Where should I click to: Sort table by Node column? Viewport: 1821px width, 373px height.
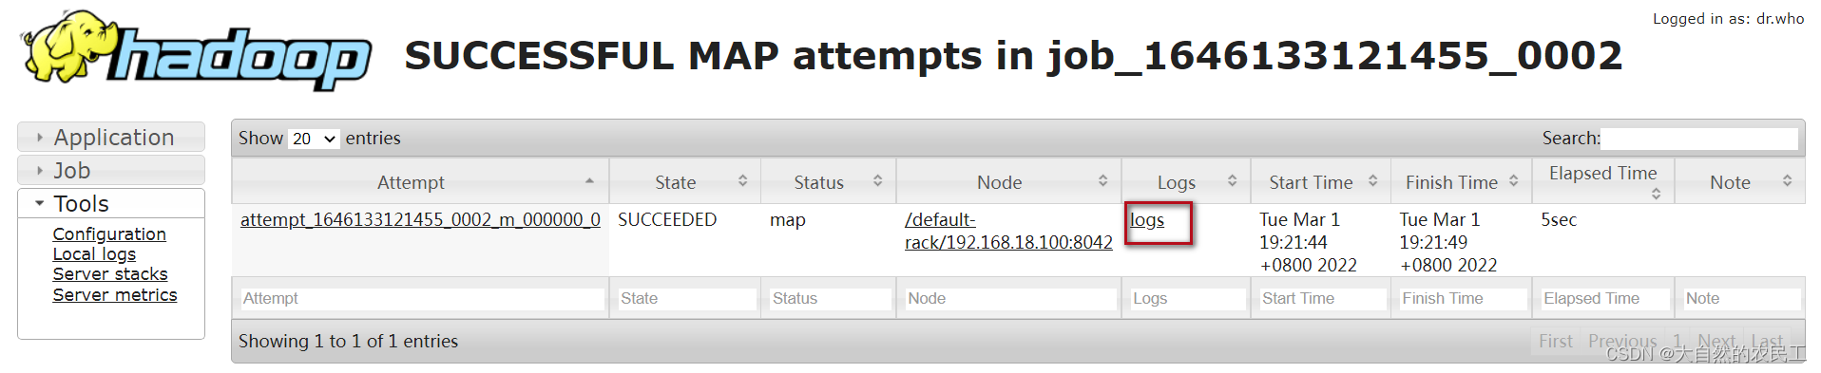(x=1008, y=182)
